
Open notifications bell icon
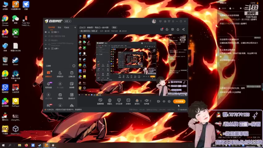click(178, 29)
